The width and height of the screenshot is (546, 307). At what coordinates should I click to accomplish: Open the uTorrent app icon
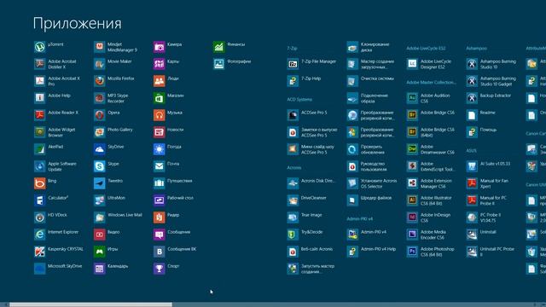(x=40, y=47)
